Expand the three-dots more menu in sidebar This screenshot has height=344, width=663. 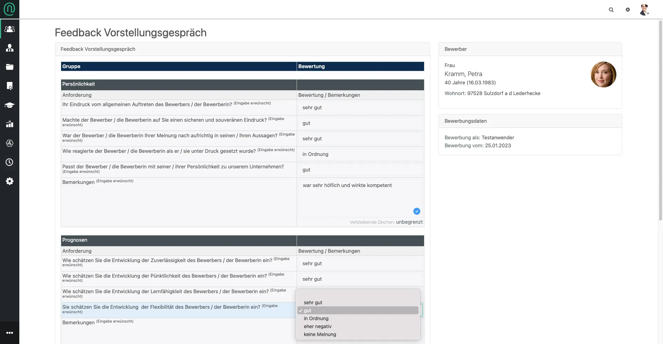10,333
